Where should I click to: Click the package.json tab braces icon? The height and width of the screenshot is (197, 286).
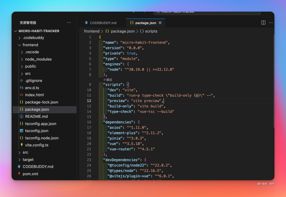pos(132,23)
